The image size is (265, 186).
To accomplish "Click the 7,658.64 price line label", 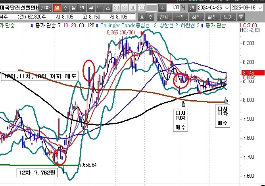I will point(88,165).
